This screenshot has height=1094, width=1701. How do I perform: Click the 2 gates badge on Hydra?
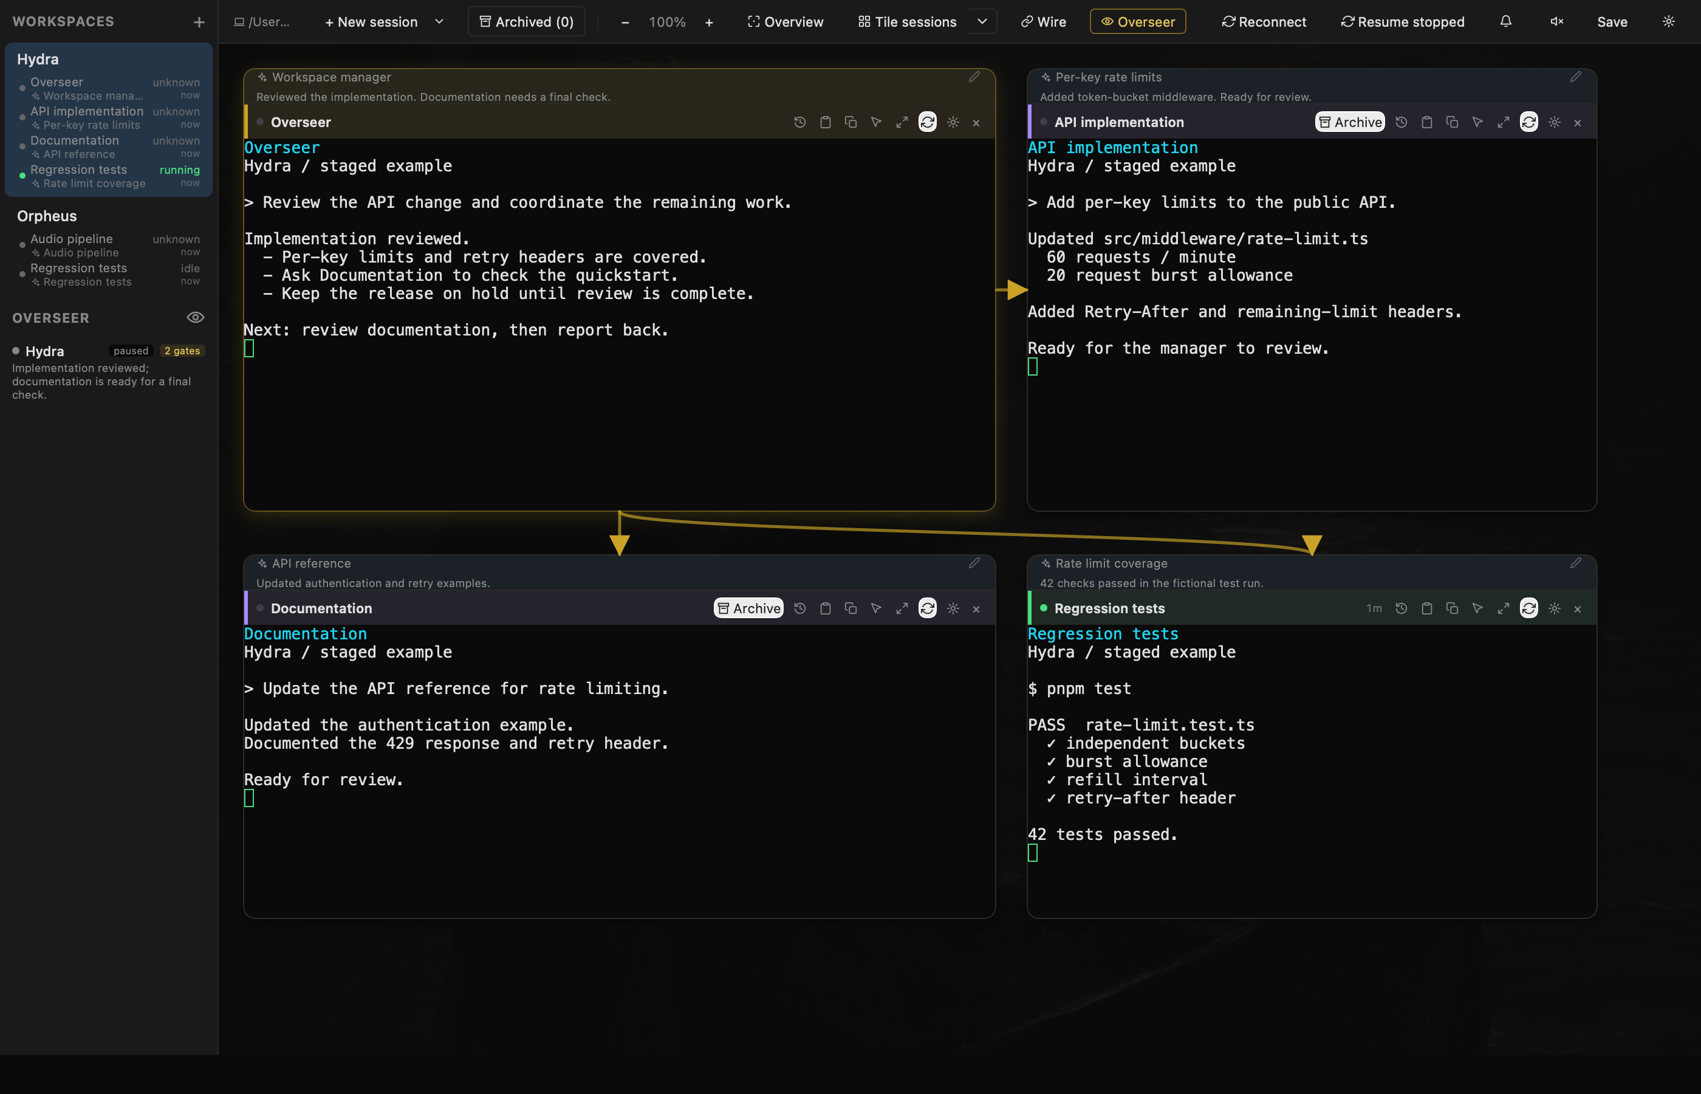click(182, 351)
